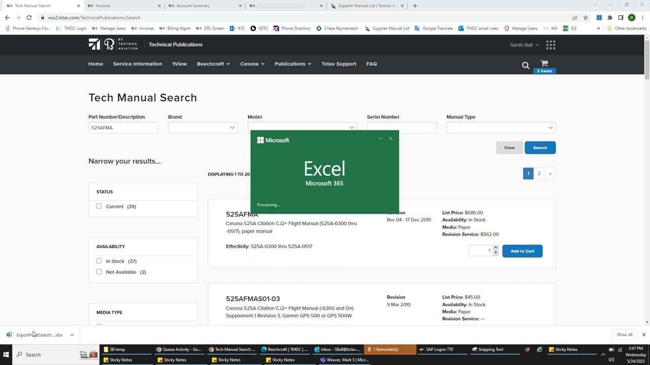The image size is (650, 365).
Task: Go back with the browser back arrow
Action: (7, 18)
